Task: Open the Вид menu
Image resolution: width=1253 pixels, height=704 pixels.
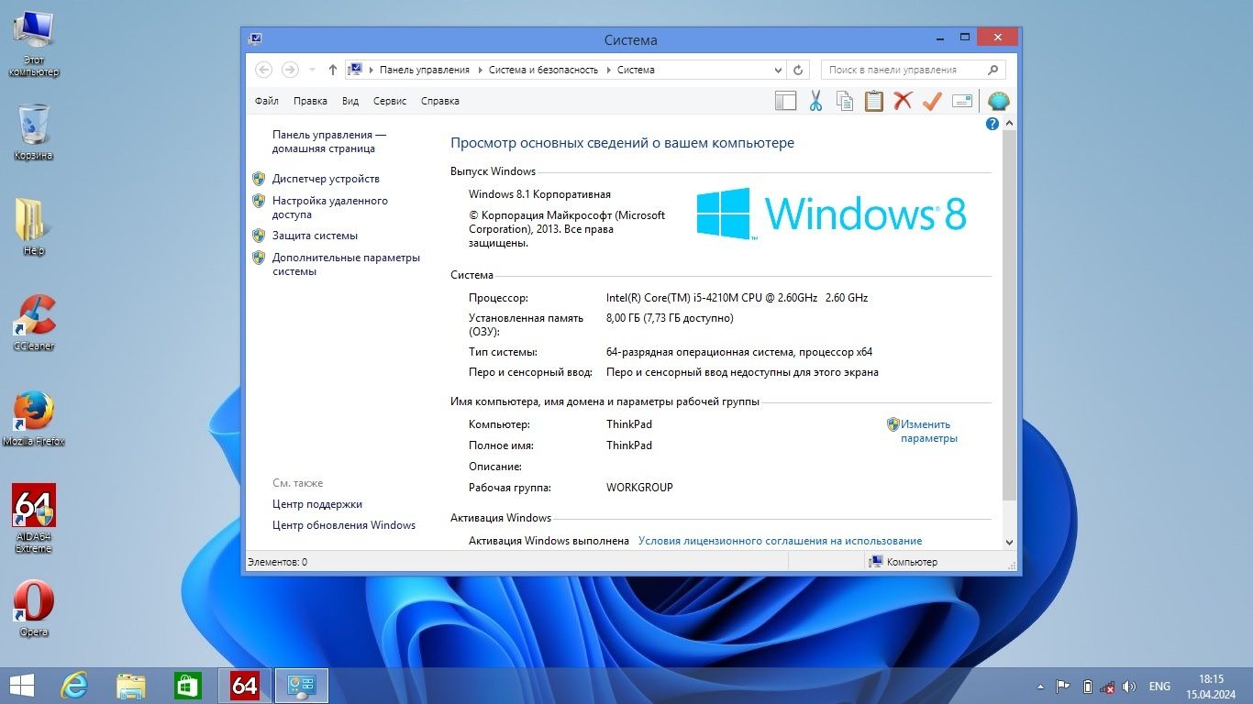Action: tap(350, 101)
